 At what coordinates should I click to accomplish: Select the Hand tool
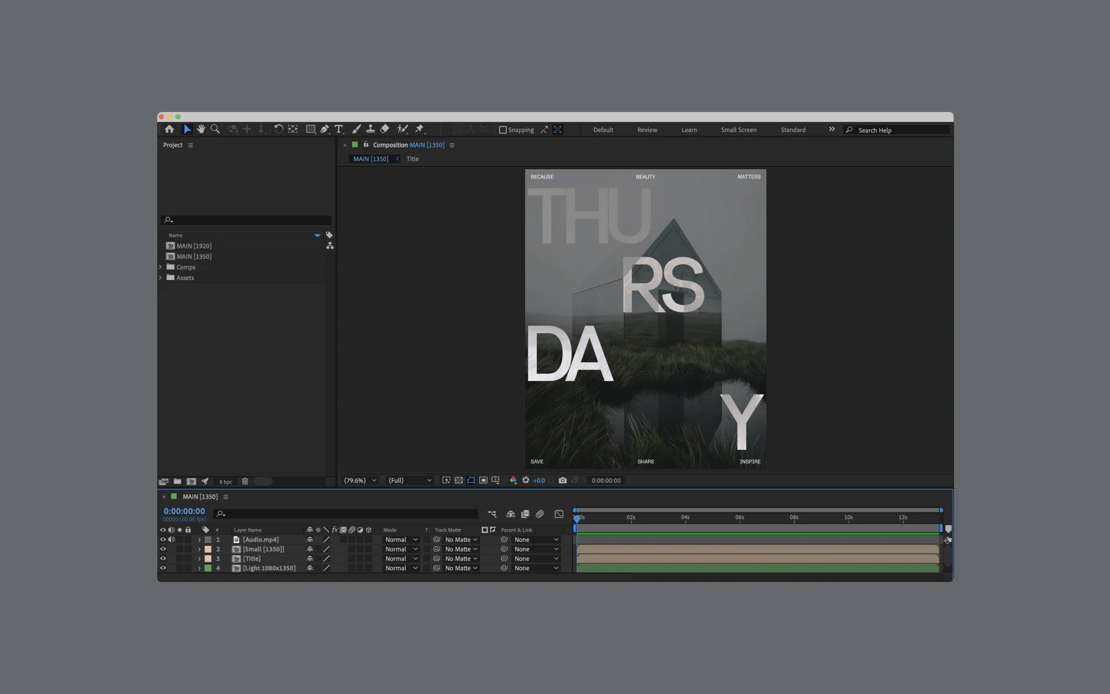pos(201,129)
